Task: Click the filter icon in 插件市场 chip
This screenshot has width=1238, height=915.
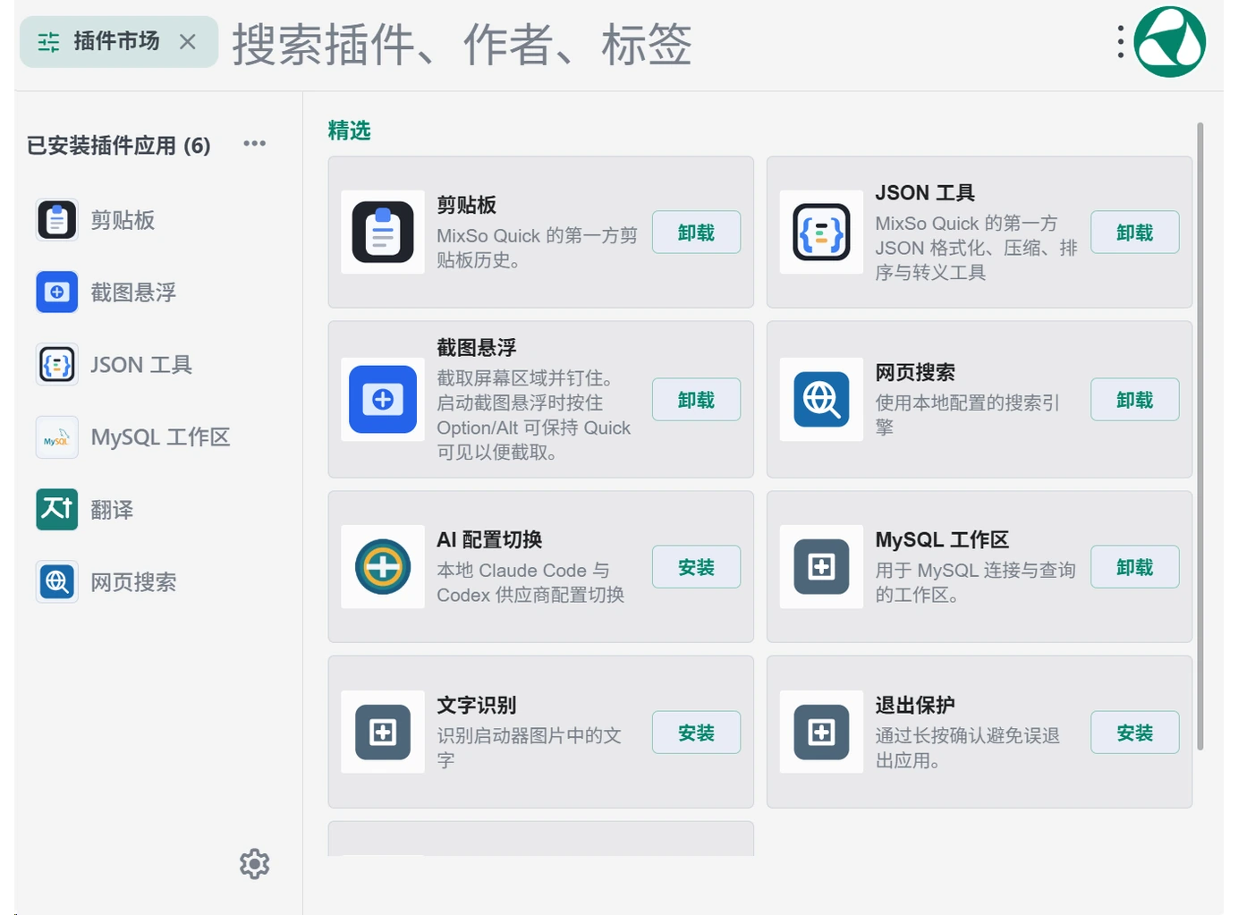Action: [48, 42]
